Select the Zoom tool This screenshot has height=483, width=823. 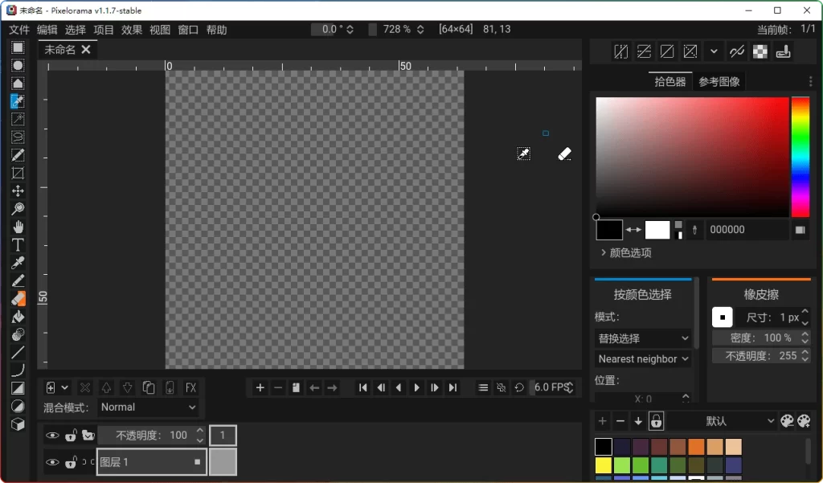click(18, 208)
